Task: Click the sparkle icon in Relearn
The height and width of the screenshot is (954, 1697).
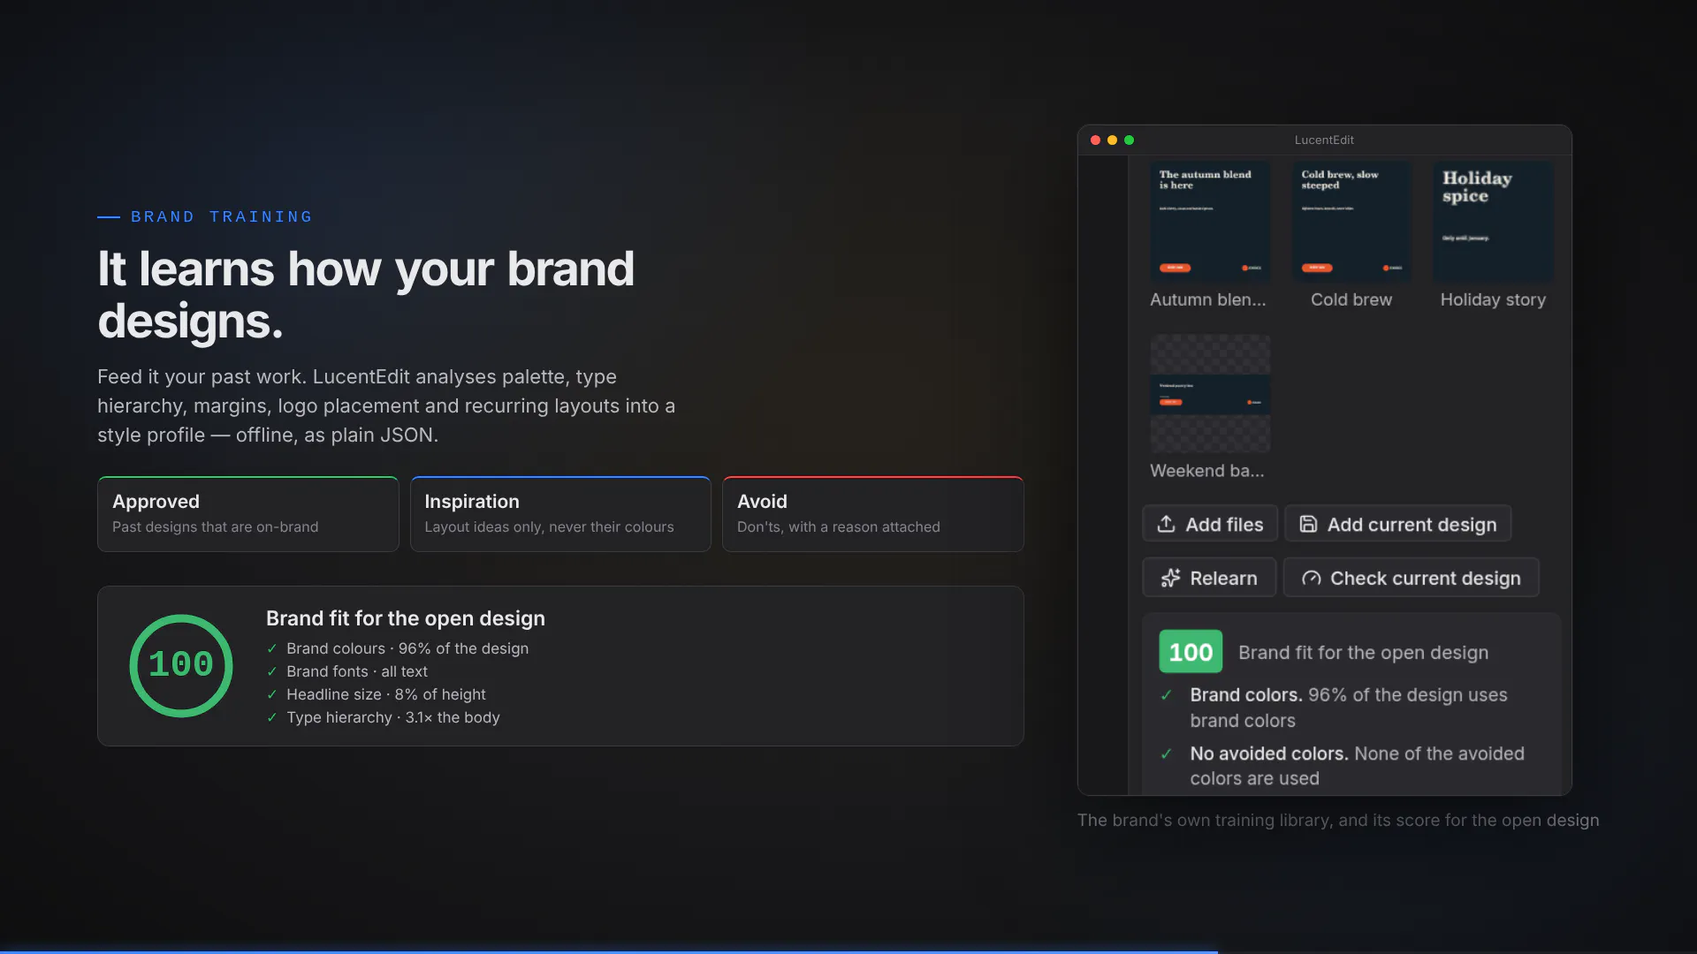Action: [x=1170, y=578]
